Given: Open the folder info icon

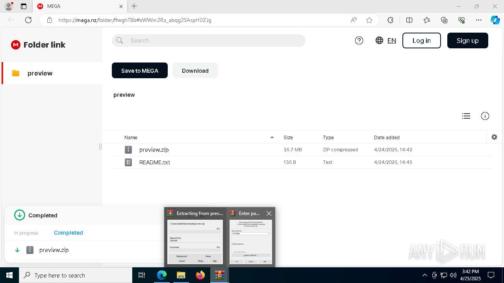Looking at the screenshot, I should point(485,116).
